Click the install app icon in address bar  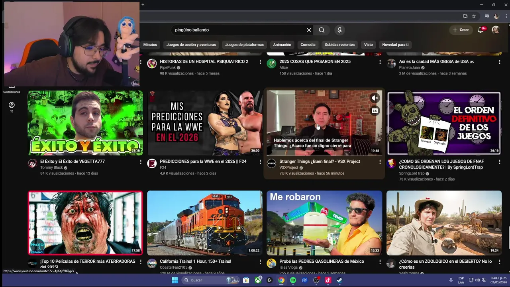click(x=465, y=16)
